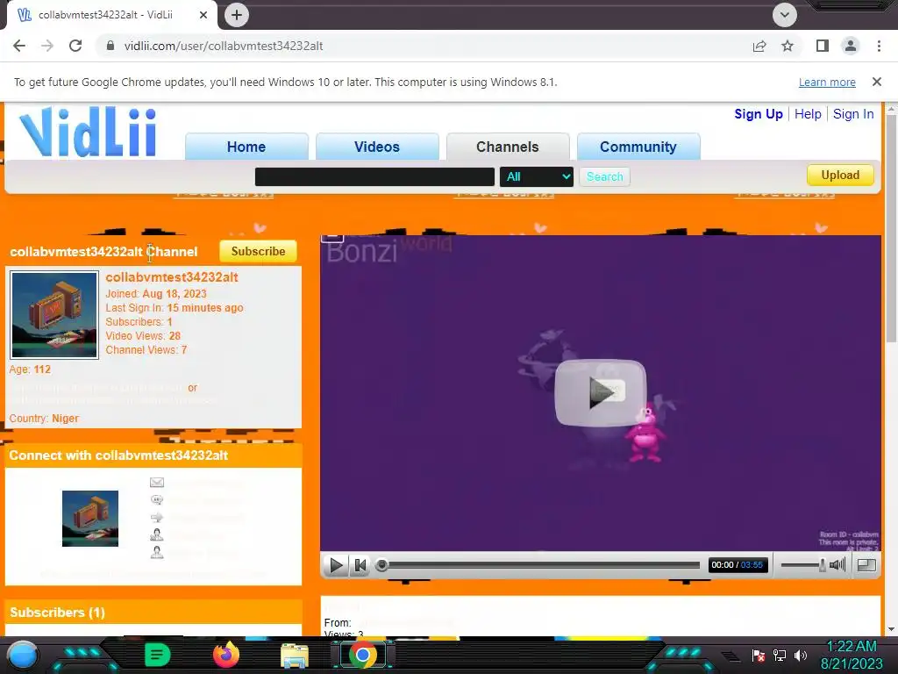Open Action Center flag tray icon
This screenshot has height=674, width=898.
759,655
